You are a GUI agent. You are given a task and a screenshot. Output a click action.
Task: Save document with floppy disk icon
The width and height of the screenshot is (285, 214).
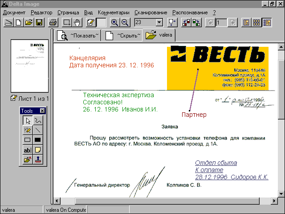point(39,23)
